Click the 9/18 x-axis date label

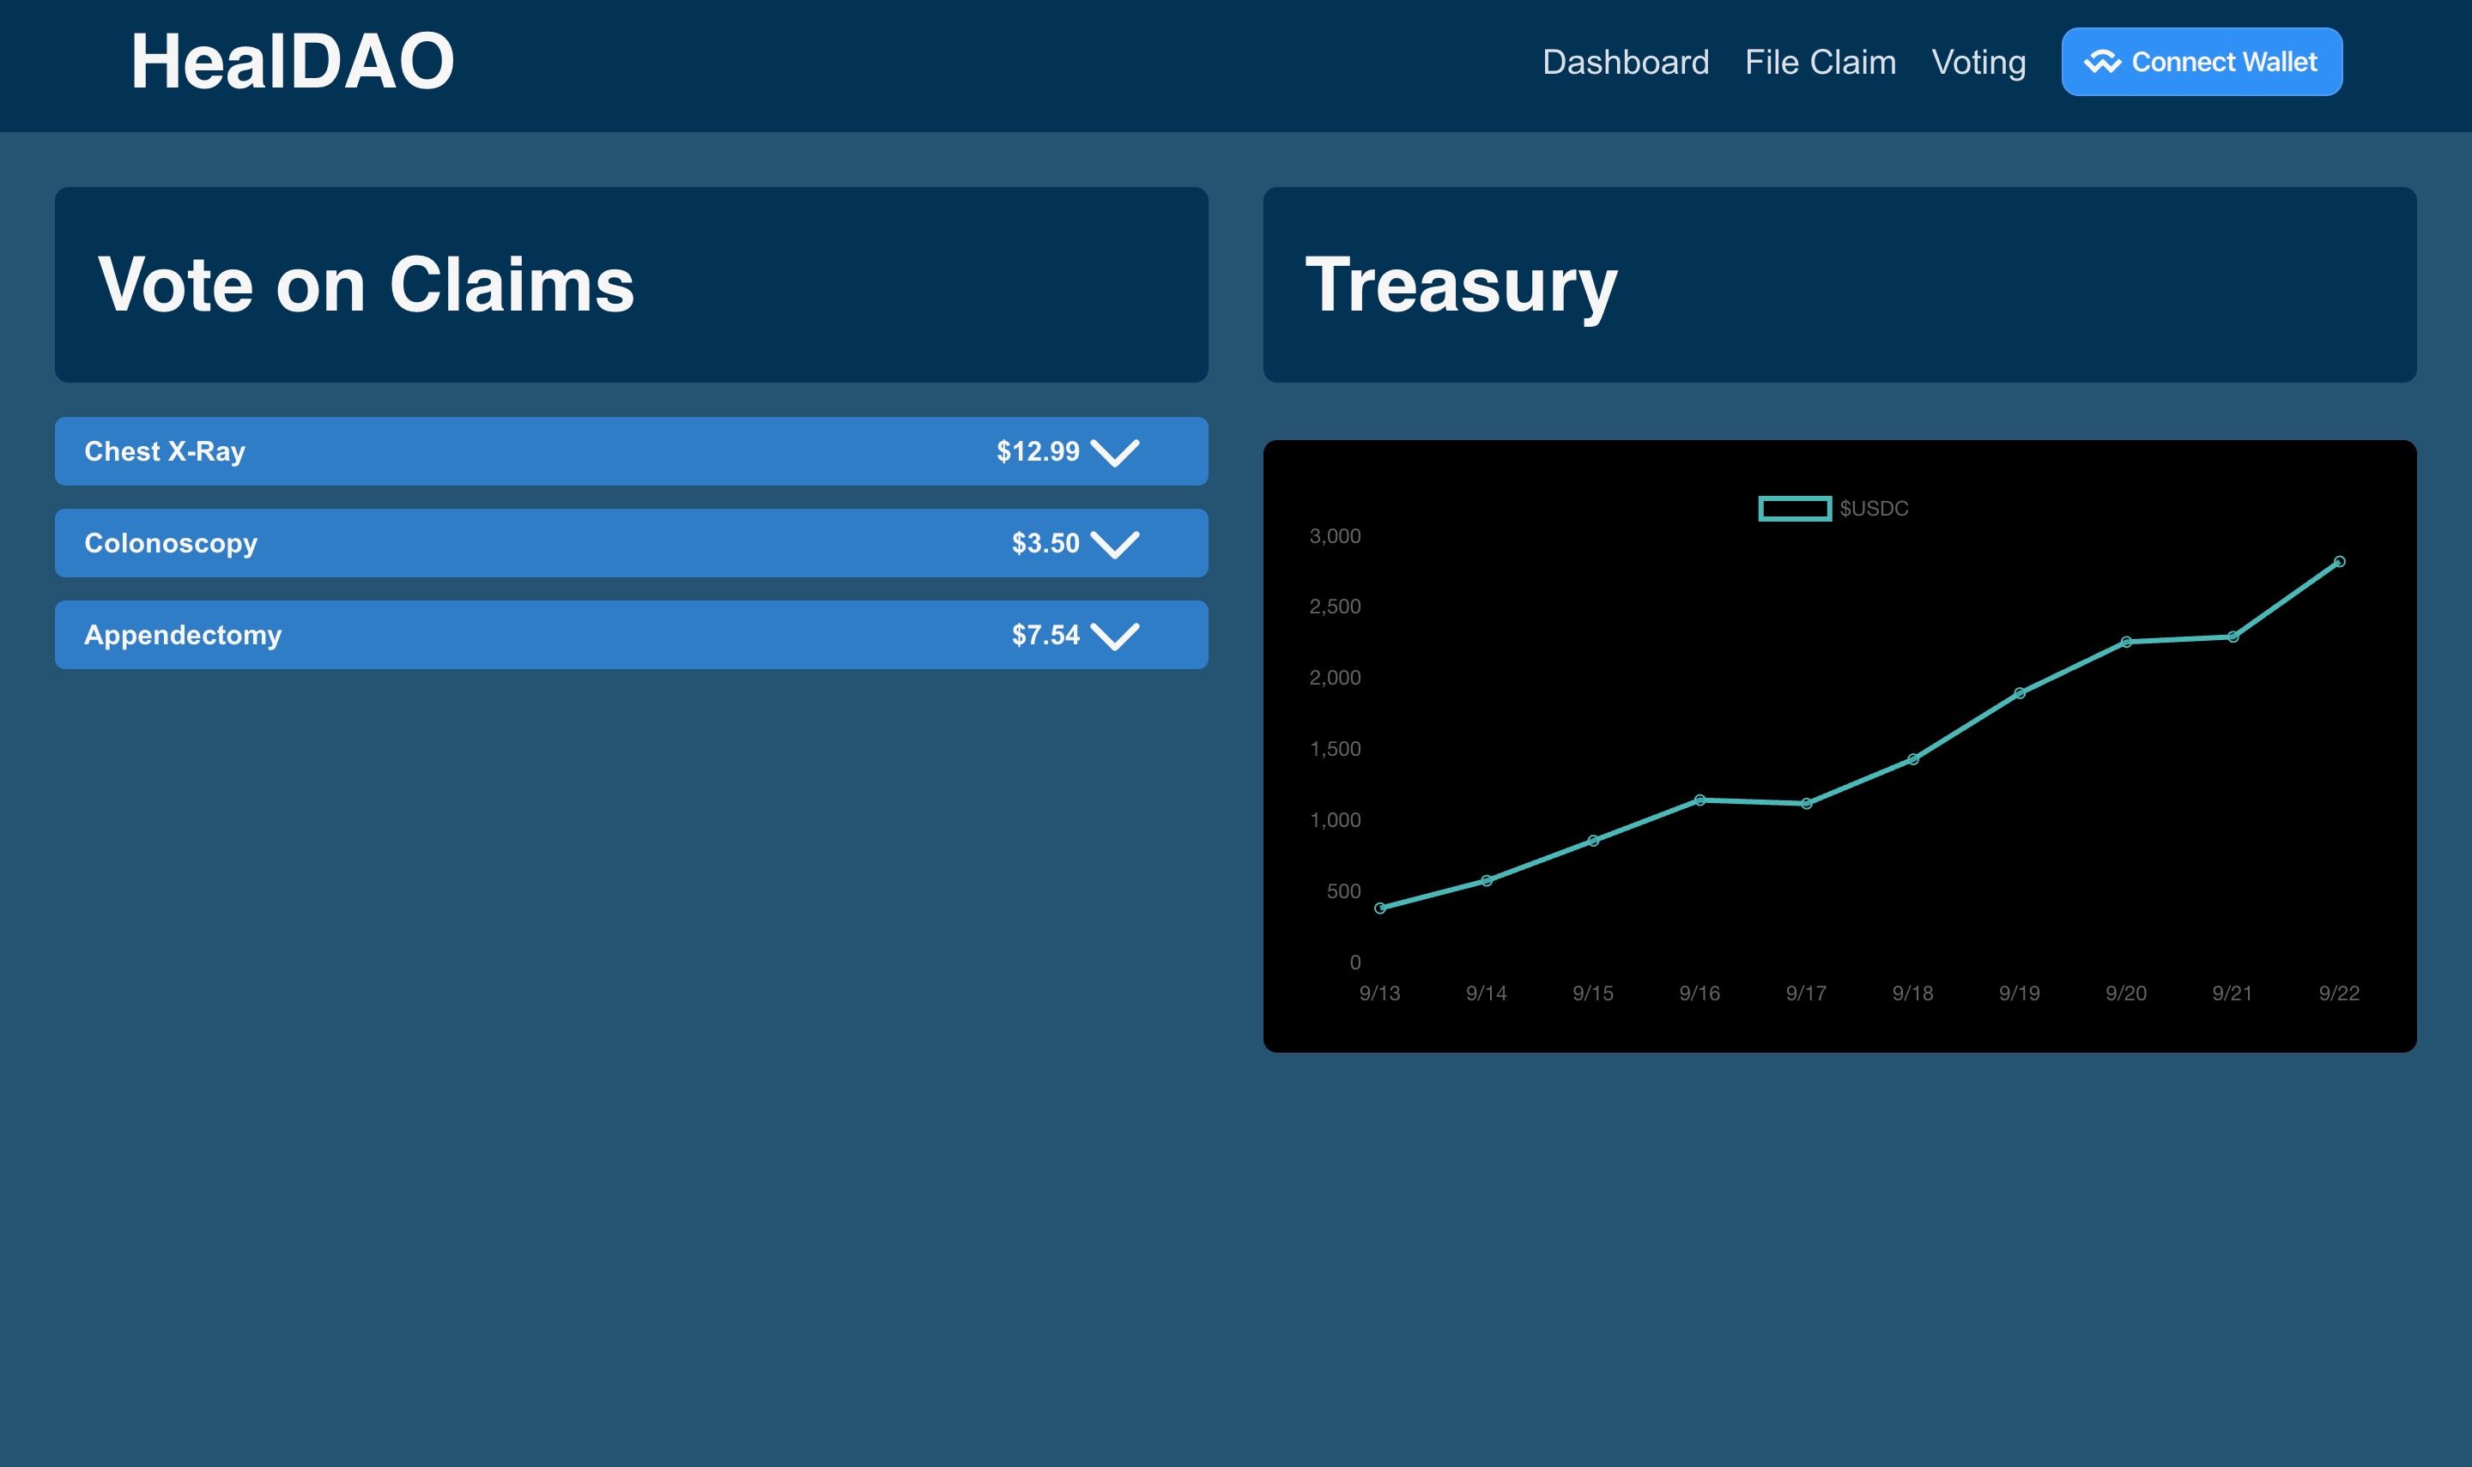pos(1912,993)
